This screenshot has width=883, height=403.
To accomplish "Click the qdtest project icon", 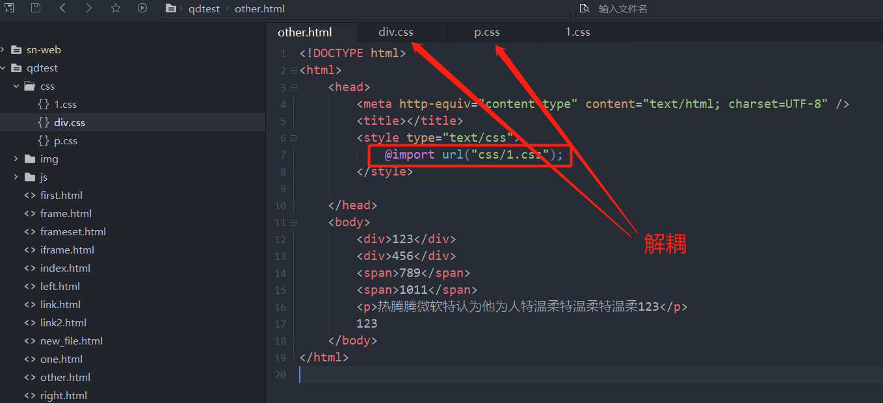I will tap(16, 68).
